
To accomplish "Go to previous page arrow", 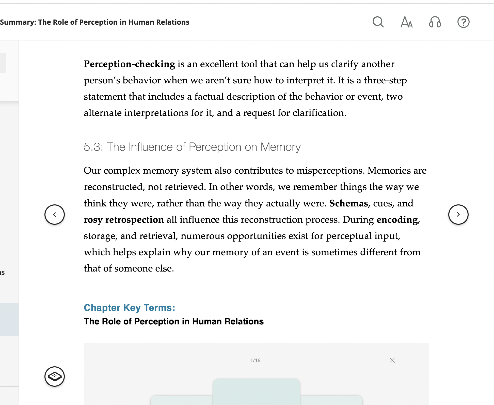I will pos(55,215).
